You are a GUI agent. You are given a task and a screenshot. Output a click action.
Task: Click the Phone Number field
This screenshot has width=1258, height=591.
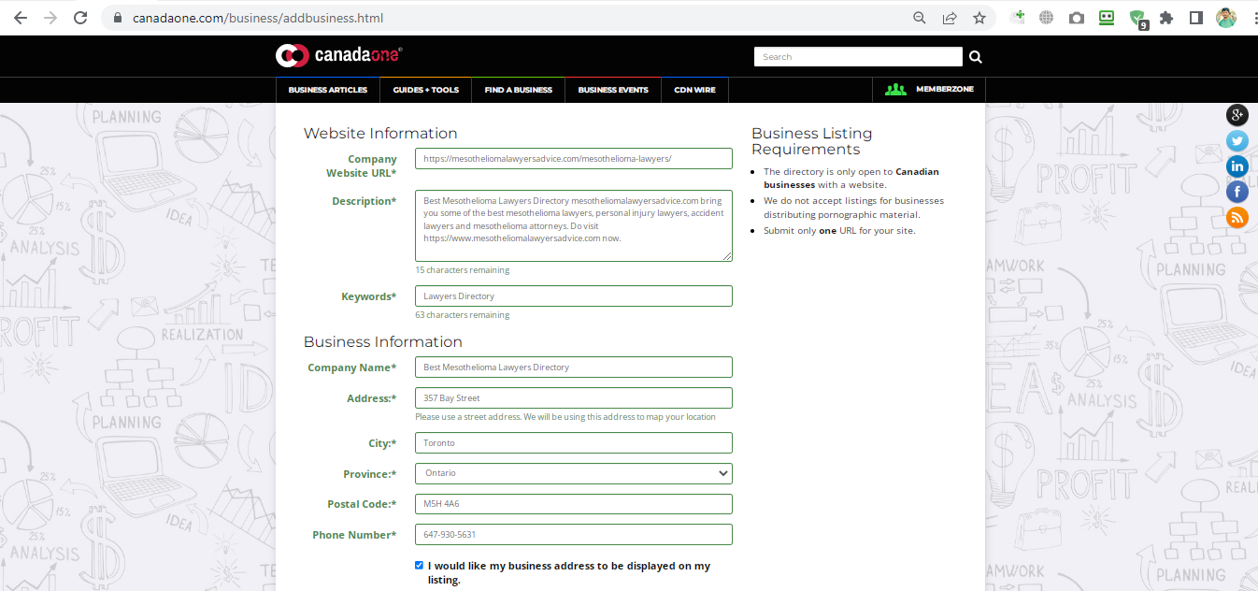point(574,535)
